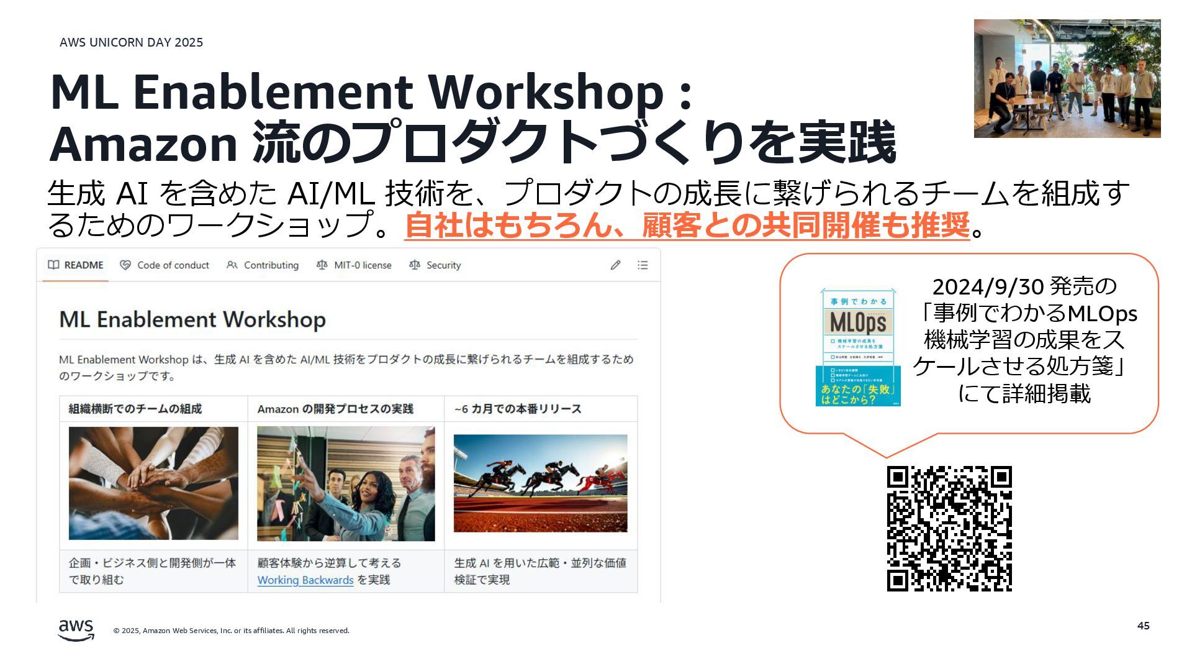The width and height of the screenshot is (1192, 671).
Task: Follow the Working Backwards link
Action: click(x=305, y=580)
